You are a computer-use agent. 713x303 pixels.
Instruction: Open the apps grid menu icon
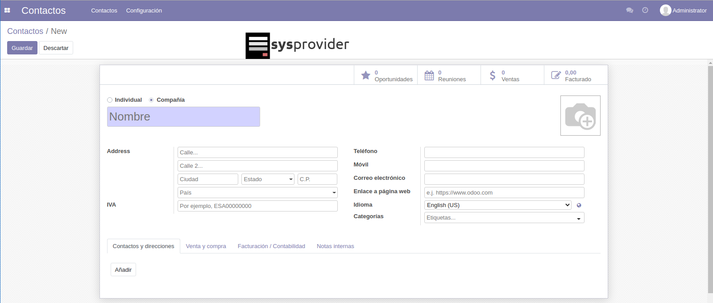tap(7, 10)
